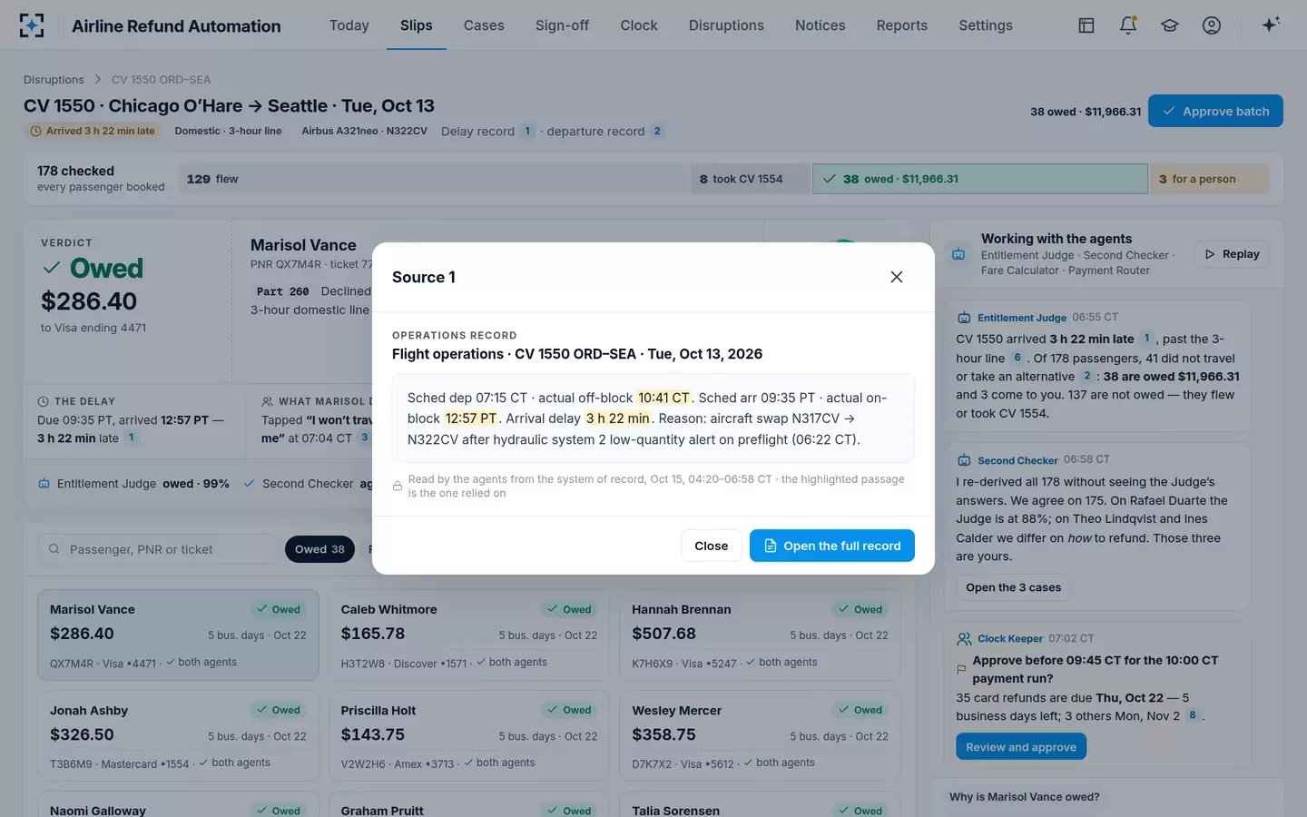Open the 3 cases from Second Checker
Viewport: 1307px width, 817px height.
click(1013, 587)
